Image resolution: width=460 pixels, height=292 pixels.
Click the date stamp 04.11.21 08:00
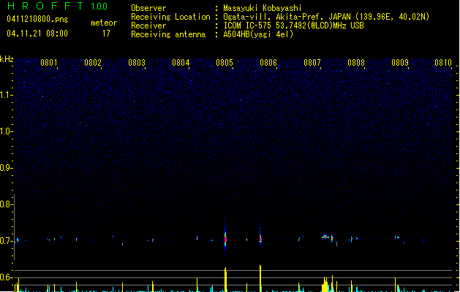coord(37,34)
